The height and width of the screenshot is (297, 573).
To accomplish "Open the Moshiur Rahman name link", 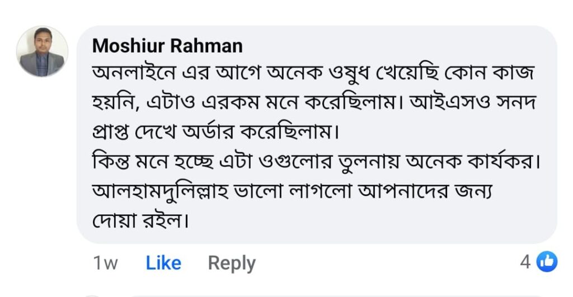I will [x=168, y=46].
